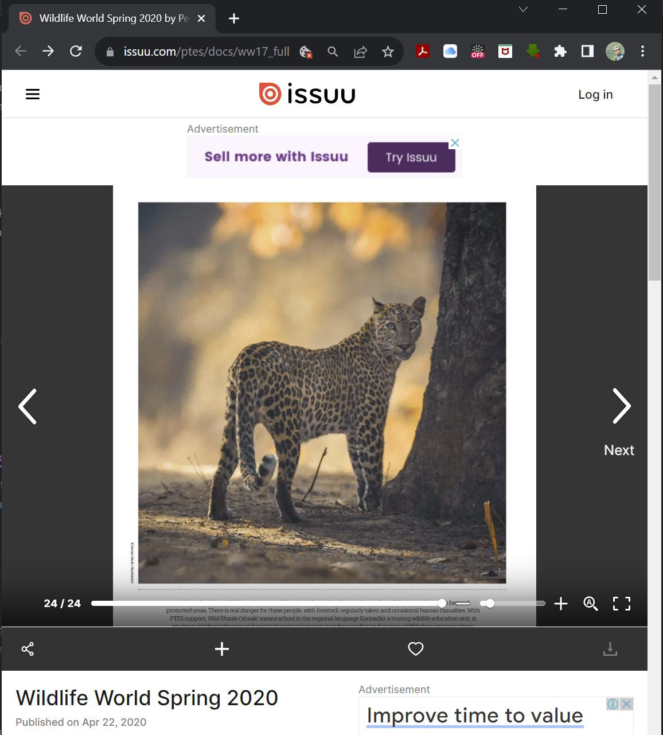Open the cookie blocked indicator icon
The image size is (663, 735).
click(x=306, y=52)
